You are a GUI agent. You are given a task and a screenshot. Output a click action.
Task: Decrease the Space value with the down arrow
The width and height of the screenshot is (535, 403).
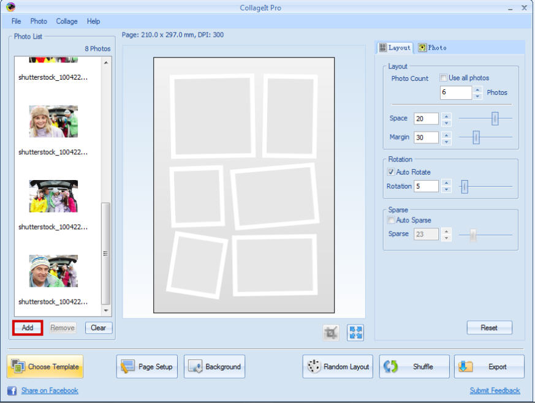[446, 122]
